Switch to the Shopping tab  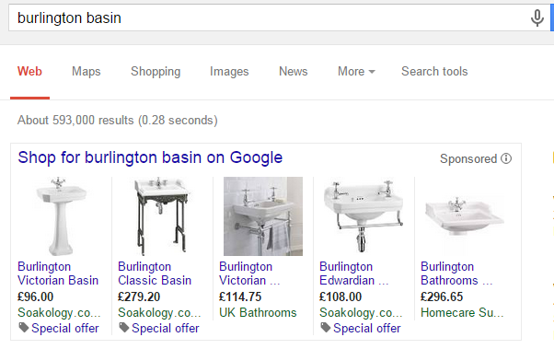156,72
